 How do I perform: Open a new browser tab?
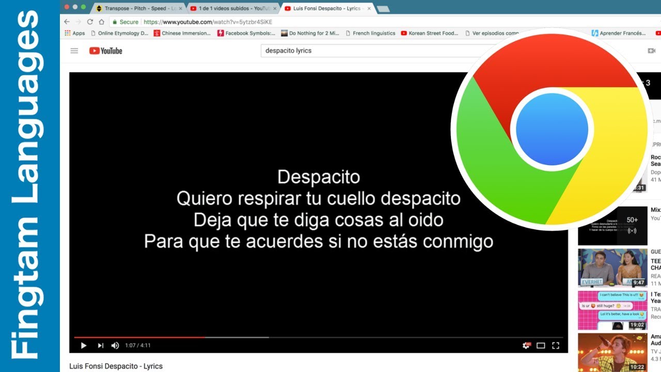pyautogui.click(x=384, y=9)
